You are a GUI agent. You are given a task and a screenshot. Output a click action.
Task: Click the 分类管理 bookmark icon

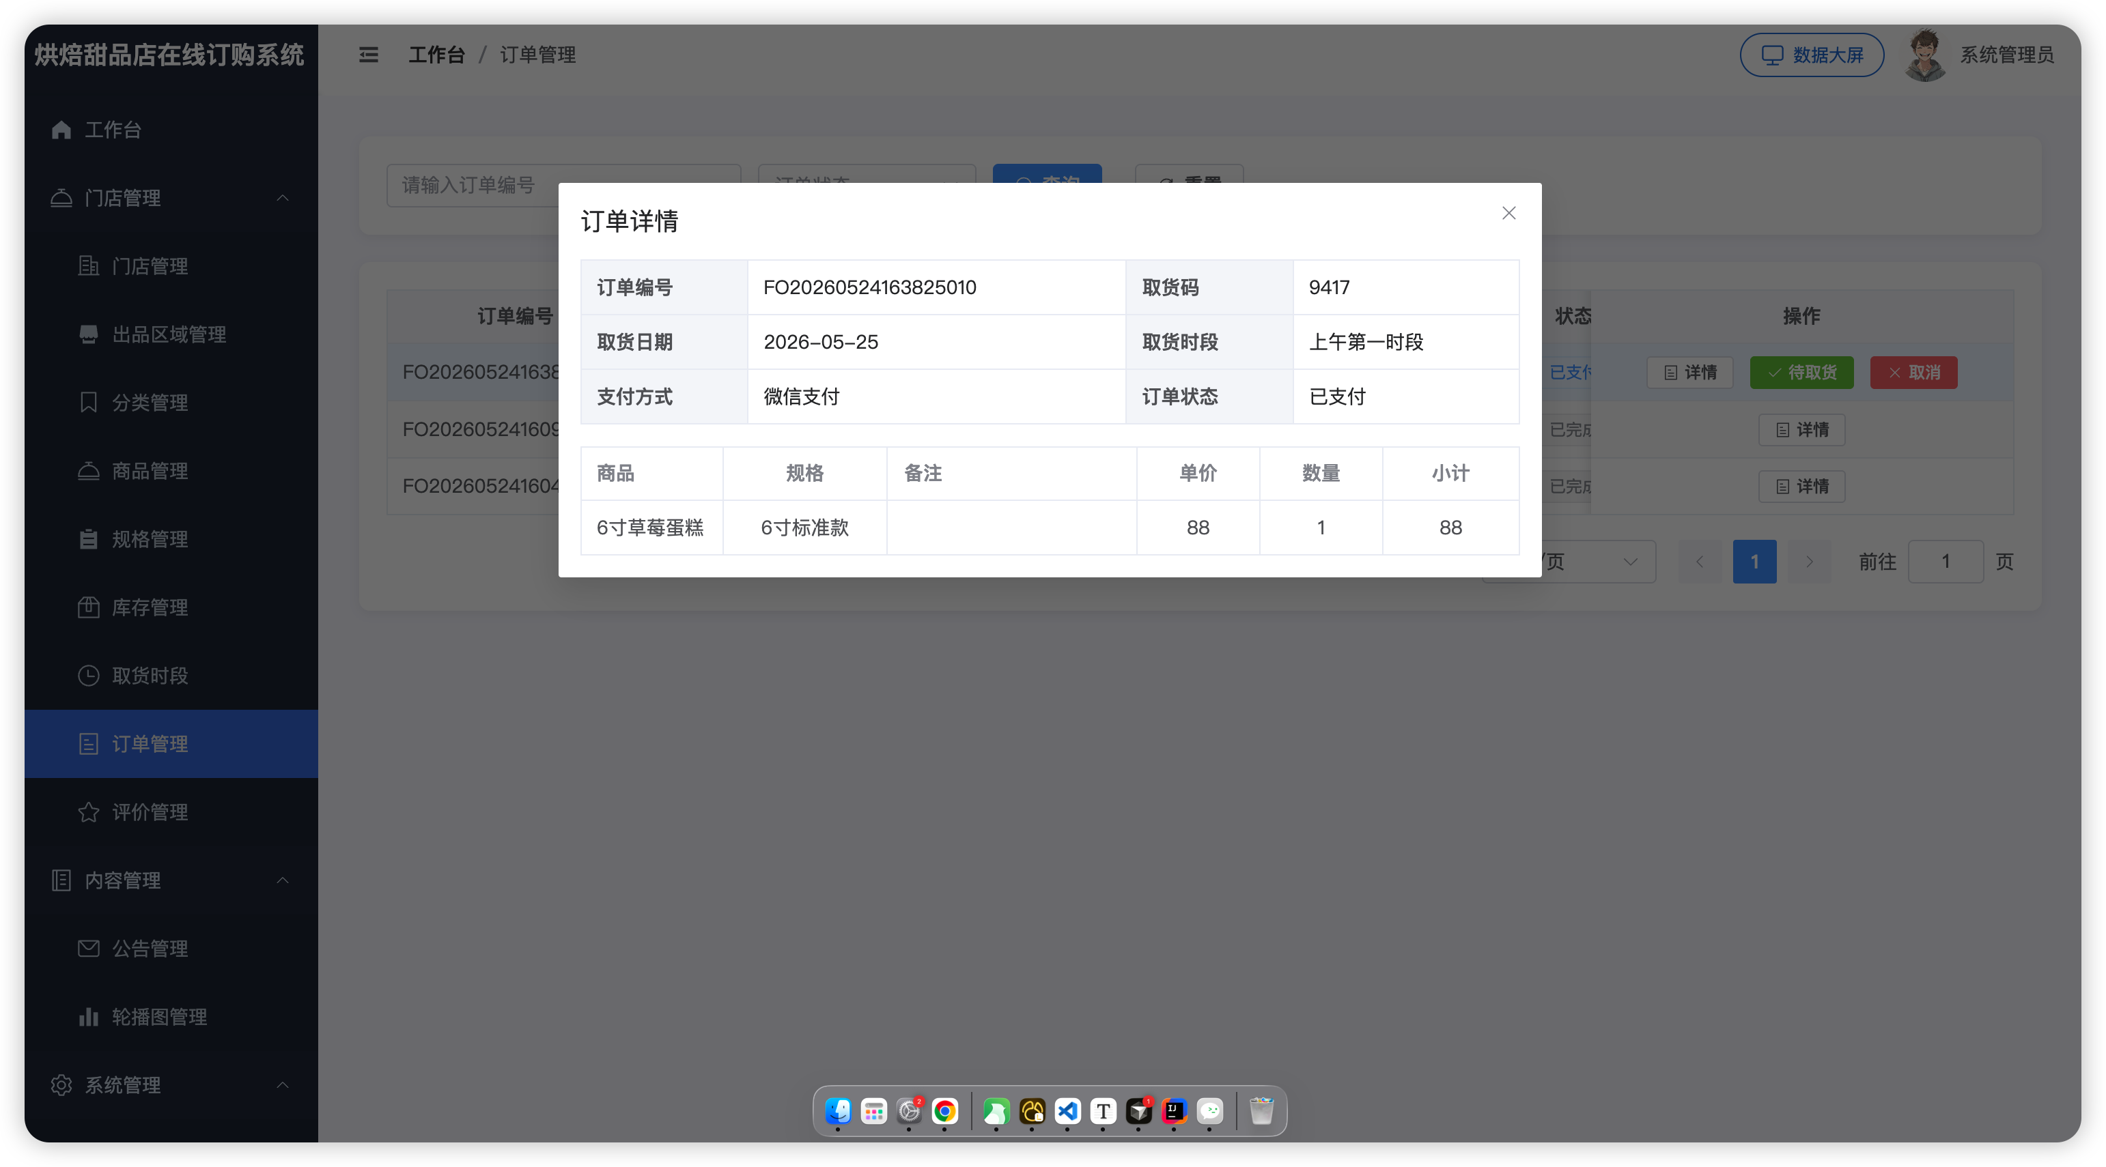tap(88, 402)
